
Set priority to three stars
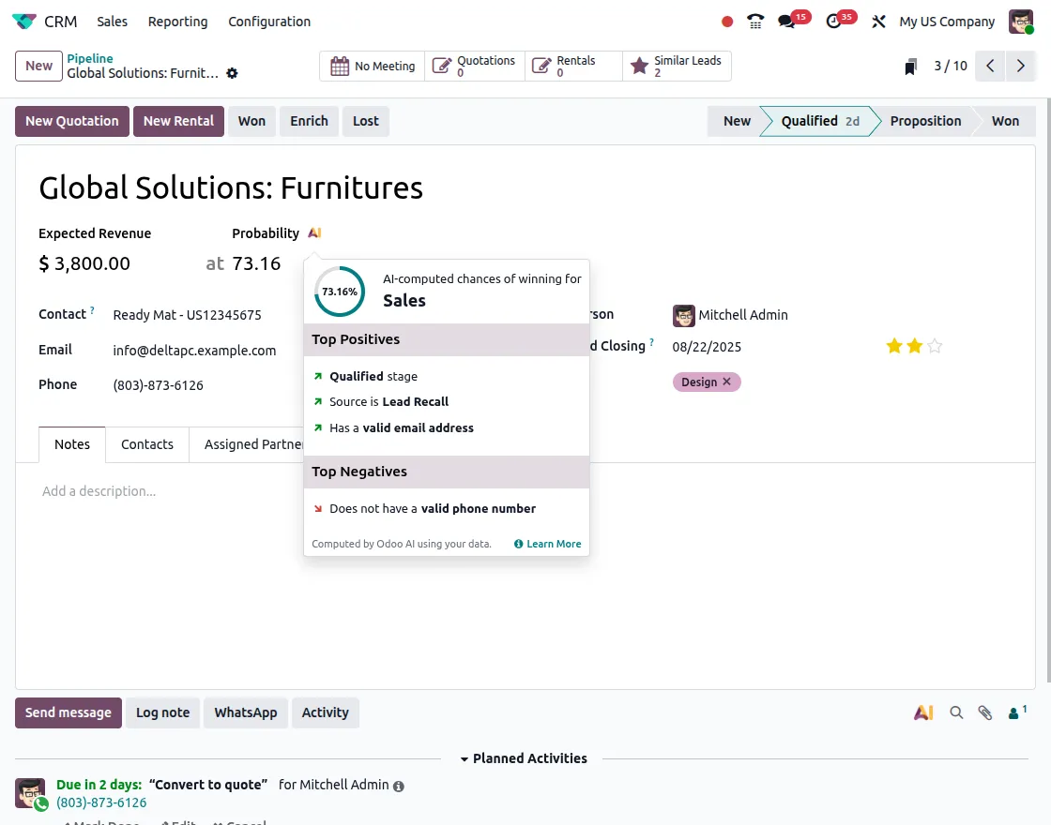coord(935,346)
